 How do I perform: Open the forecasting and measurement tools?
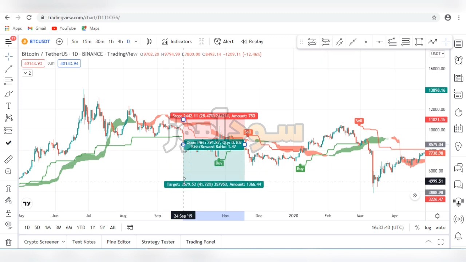pos(9,130)
